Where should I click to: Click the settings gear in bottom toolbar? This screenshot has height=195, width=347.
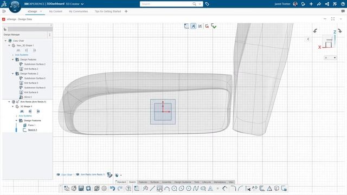pos(104,188)
